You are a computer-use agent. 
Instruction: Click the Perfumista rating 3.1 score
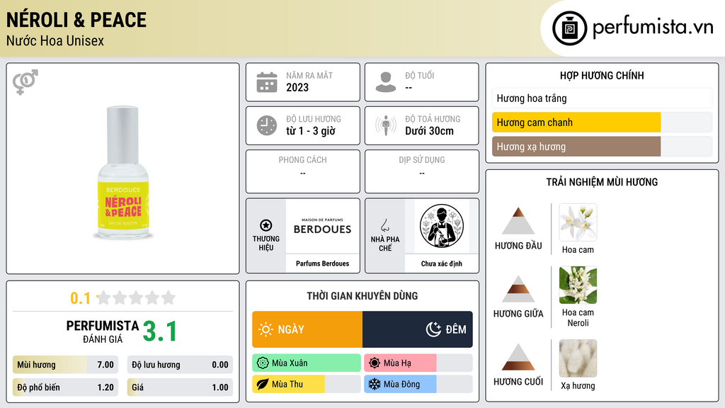point(160,331)
